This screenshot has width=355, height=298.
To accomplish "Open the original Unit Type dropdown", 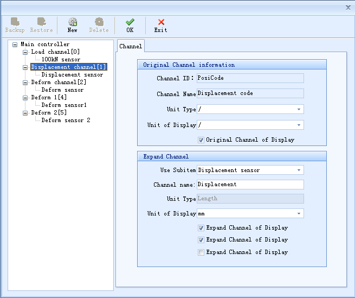I will [x=299, y=110].
